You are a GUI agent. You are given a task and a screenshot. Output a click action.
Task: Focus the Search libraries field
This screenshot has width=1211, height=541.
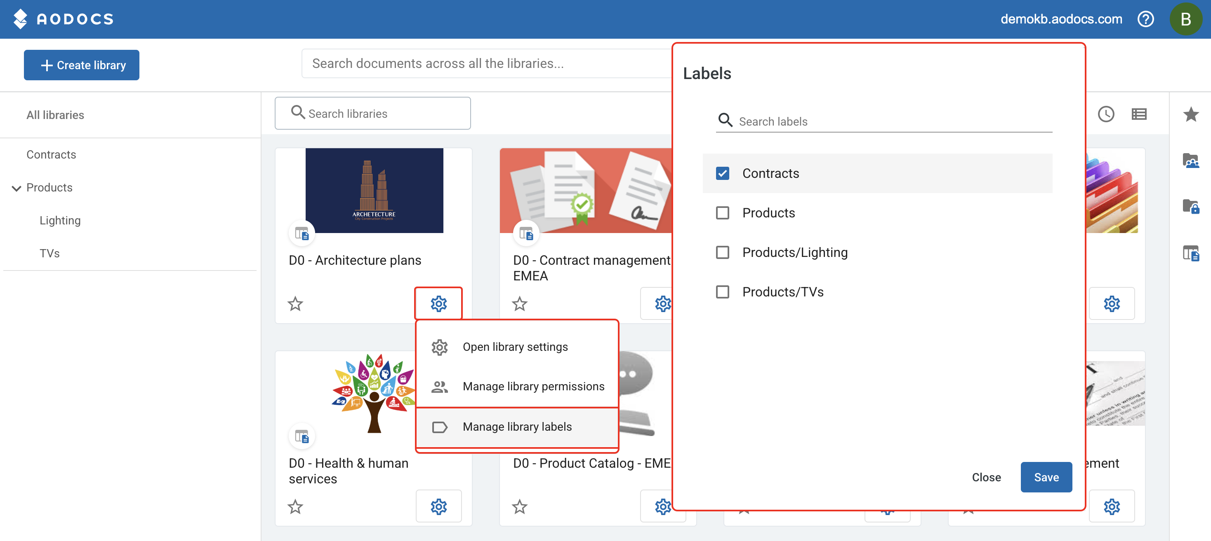pyautogui.click(x=372, y=113)
